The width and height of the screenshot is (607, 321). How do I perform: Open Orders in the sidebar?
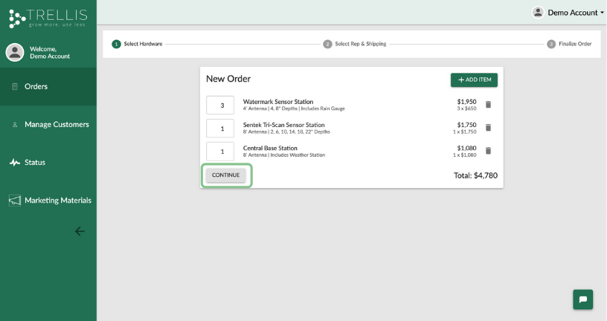48,87
